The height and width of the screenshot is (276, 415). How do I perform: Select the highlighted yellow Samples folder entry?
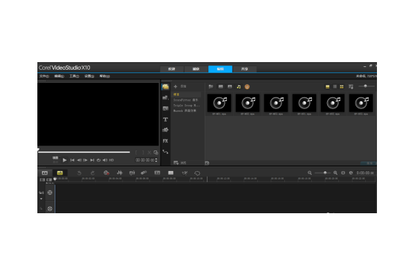click(187, 95)
